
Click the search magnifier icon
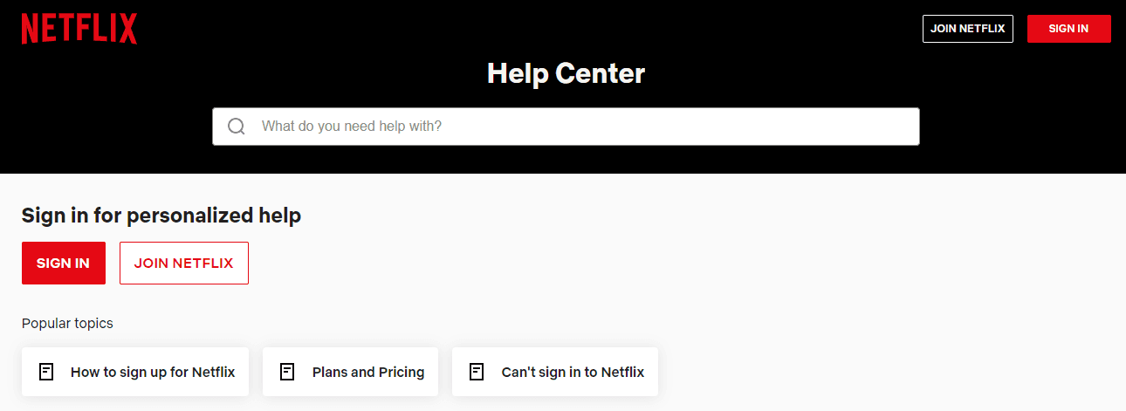pyautogui.click(x=236, y=127)
